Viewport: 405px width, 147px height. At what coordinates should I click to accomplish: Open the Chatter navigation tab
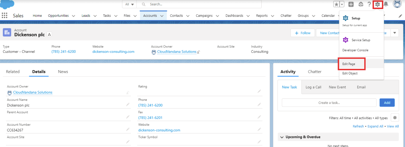[286, 16]
